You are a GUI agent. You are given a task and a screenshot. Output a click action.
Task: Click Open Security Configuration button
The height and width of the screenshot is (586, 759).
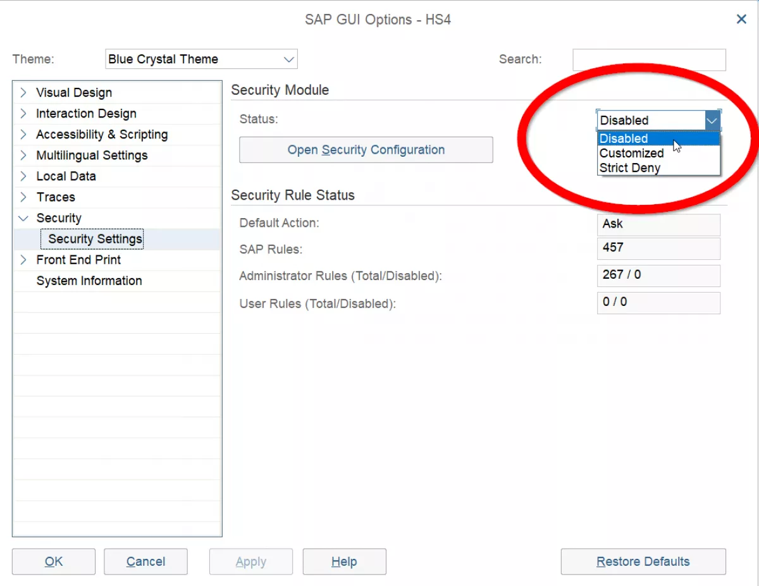coord(366,150)
